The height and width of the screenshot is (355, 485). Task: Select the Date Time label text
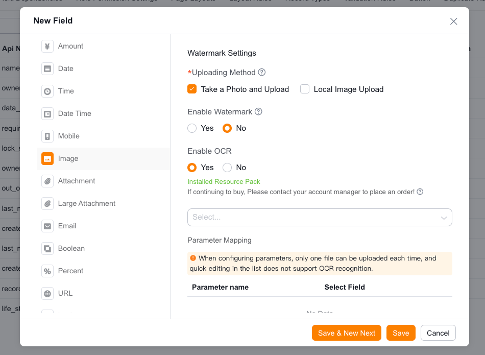tap(75, 113)
